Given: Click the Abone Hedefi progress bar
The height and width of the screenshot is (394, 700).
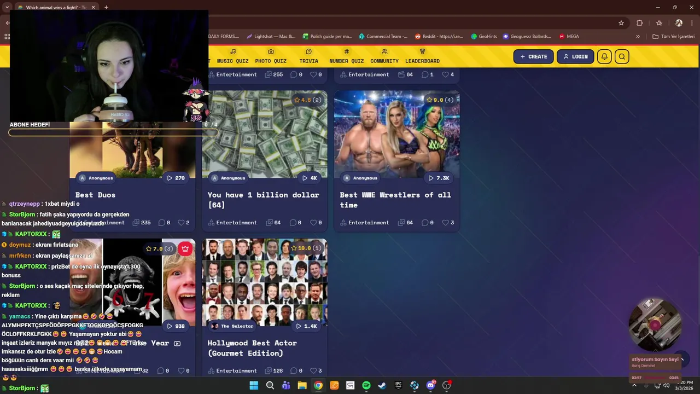Looking at the screenshot, I should (x=113, y=132).
